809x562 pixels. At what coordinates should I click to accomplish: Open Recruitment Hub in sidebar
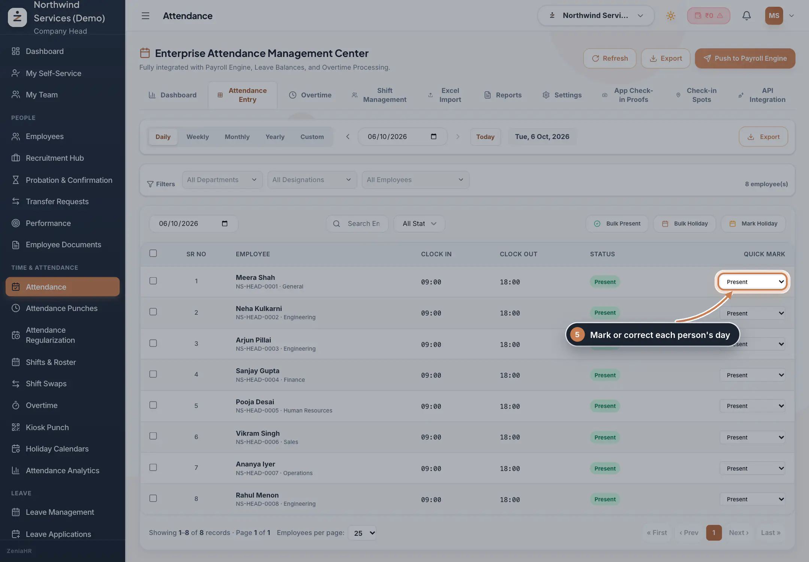point(63,158)
